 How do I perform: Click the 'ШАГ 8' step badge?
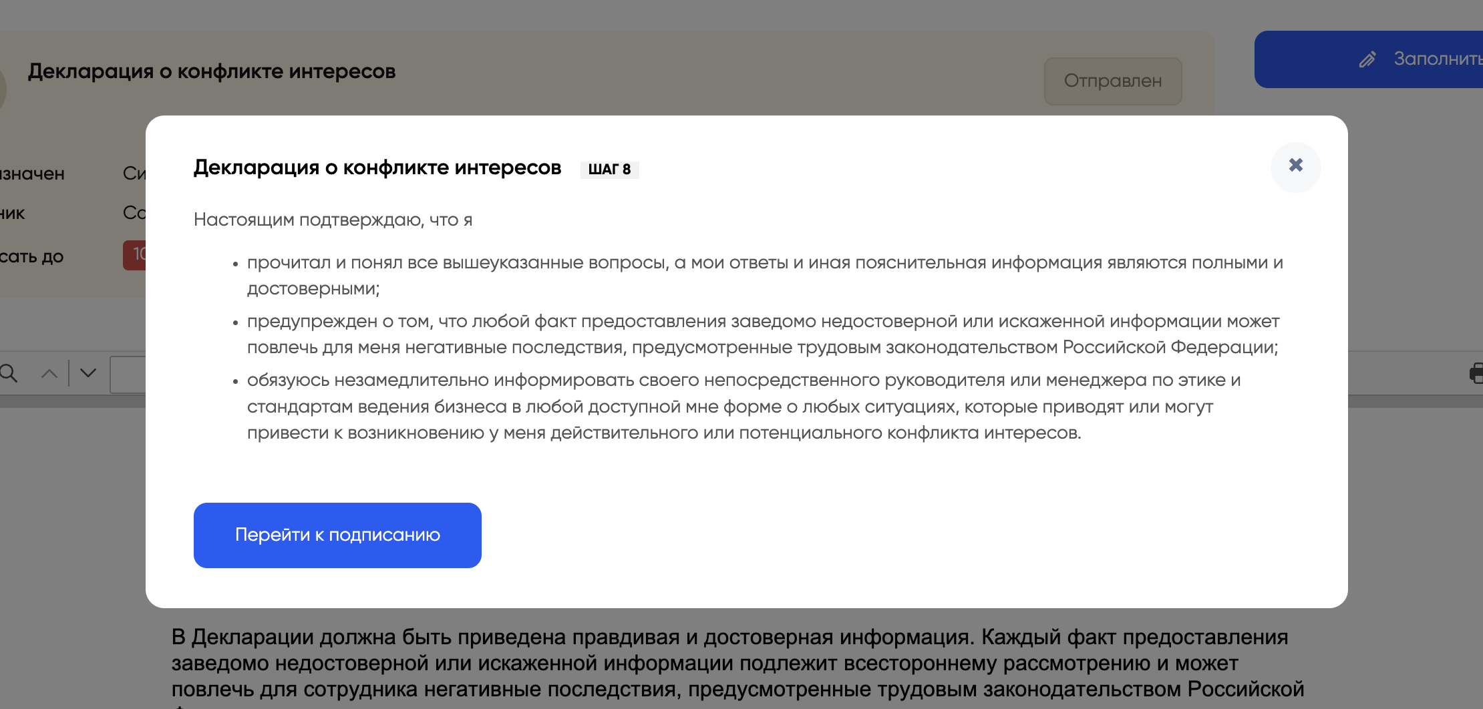coord(609,170)
